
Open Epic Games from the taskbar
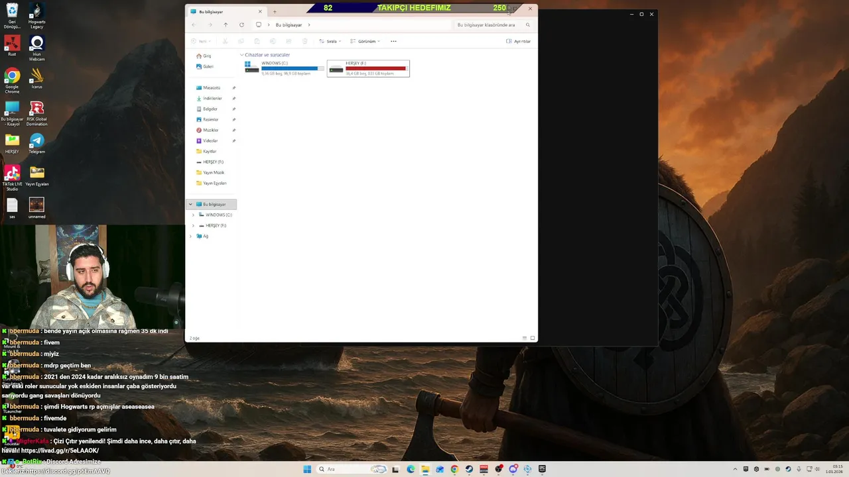(x=542, y=469)
